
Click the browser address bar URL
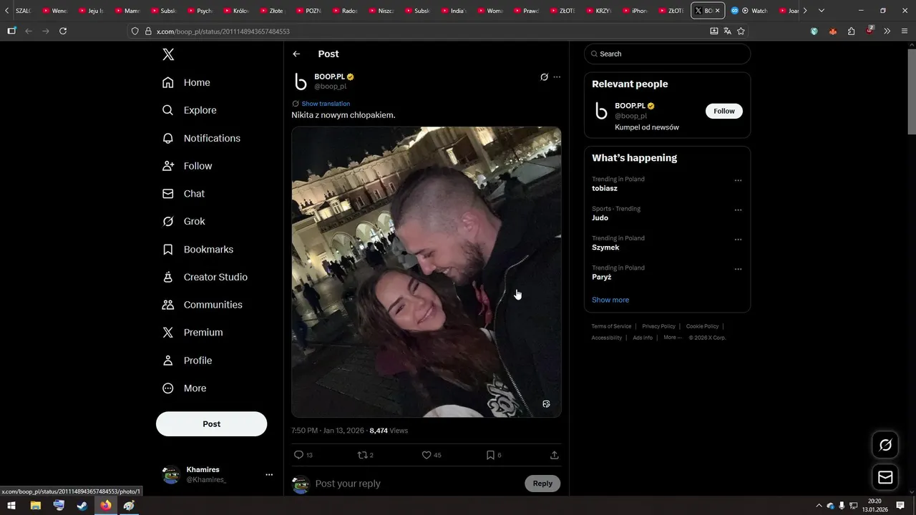pos(223,31)
